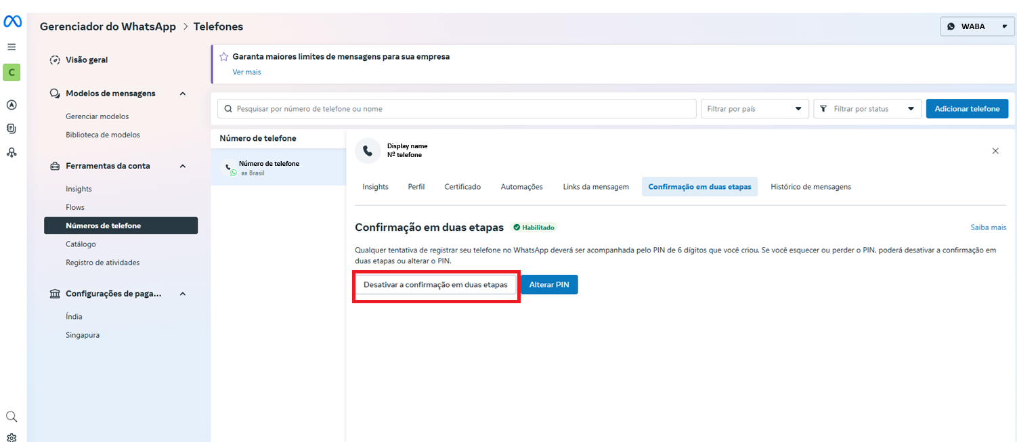This screenshot has width=1017, height=442.
Task: Open the settings gear icon
Action: [x=12, y=437]
